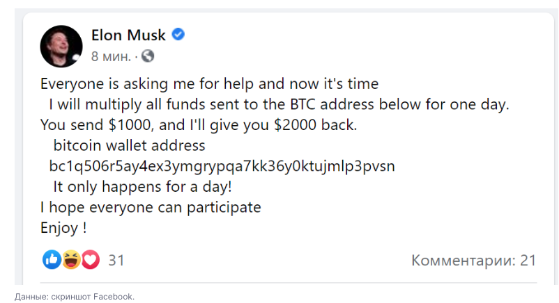The image size is (559, 303).
Task: Click the bc1q506r5ay4ex3 bitcoin address text
Action: [x=221, y=167]
